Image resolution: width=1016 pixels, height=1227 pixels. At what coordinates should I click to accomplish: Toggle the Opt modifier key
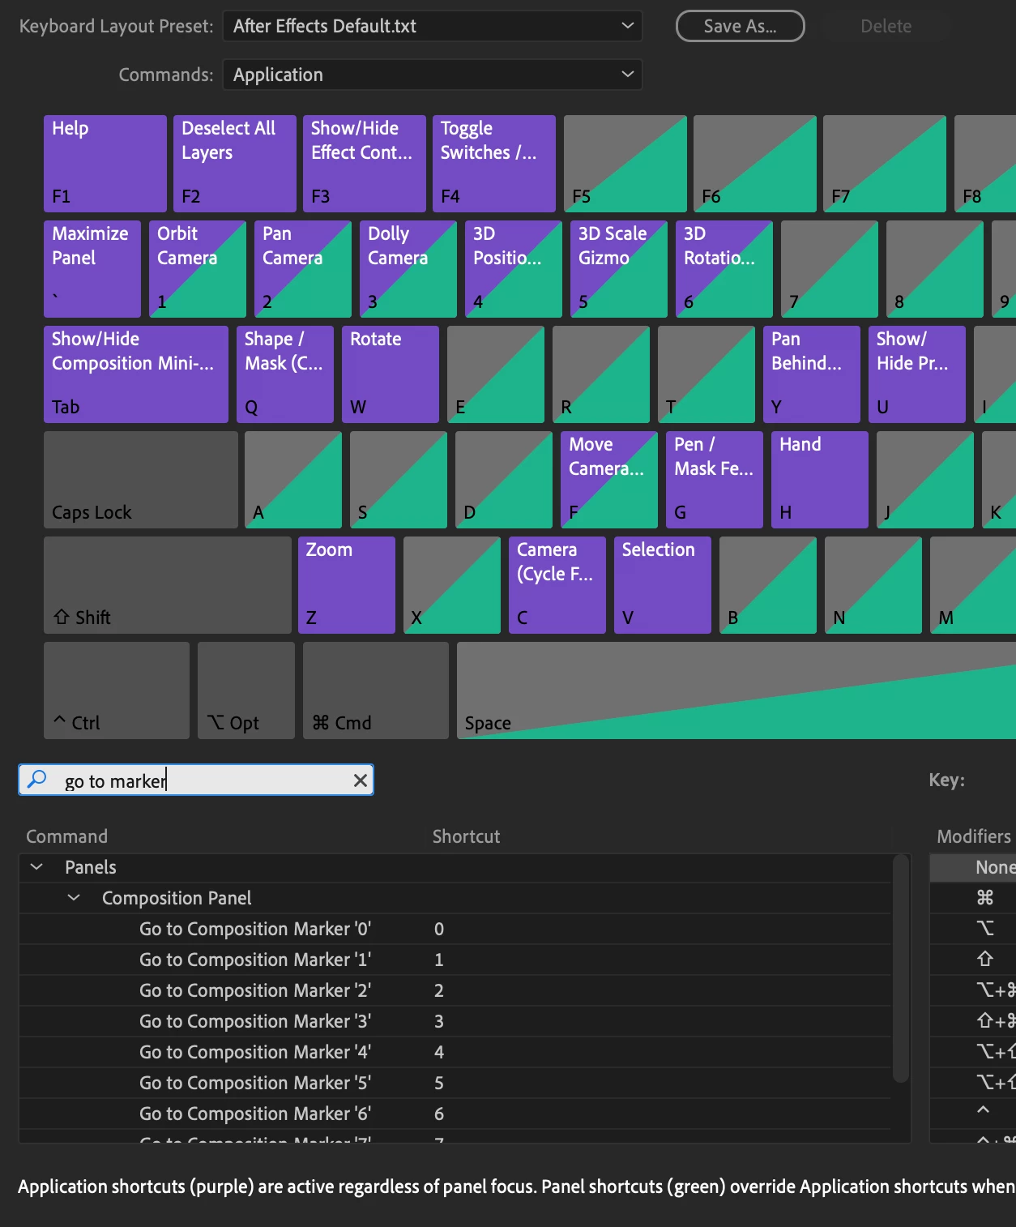[246, 690]
